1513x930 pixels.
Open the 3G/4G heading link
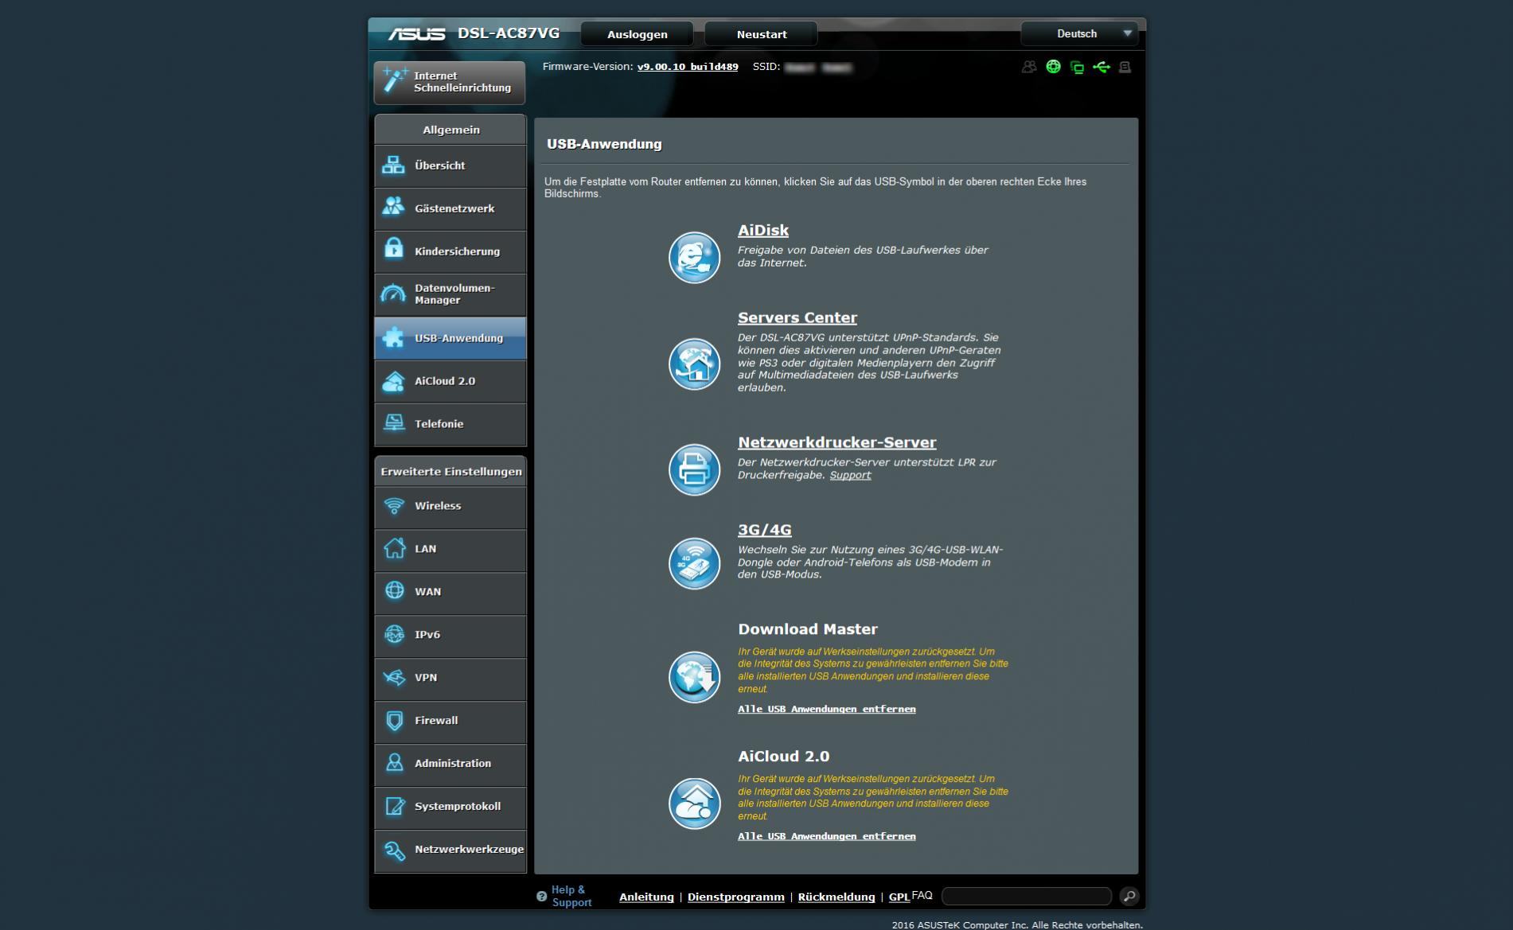pos(764,530)
